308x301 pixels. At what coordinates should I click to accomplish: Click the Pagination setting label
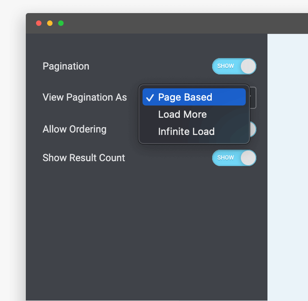66,66
